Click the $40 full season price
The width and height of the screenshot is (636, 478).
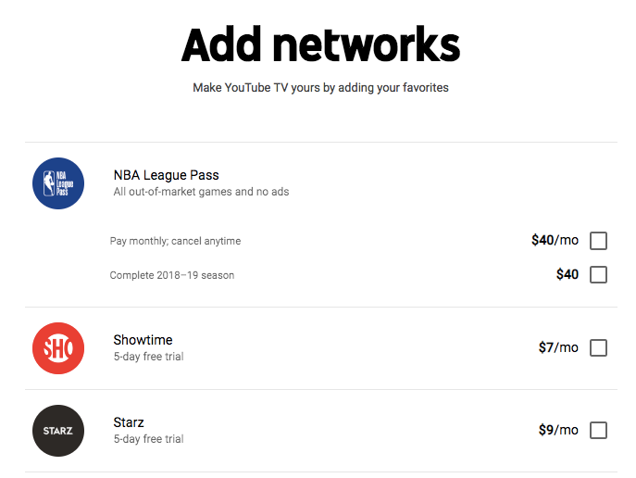(567, 275)
